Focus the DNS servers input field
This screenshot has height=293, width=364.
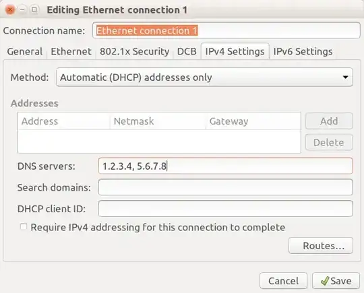[225, 166]
